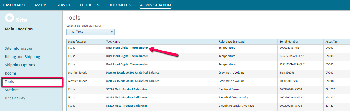
Task: Open the SERVICE menu
Action: [64, 5]
